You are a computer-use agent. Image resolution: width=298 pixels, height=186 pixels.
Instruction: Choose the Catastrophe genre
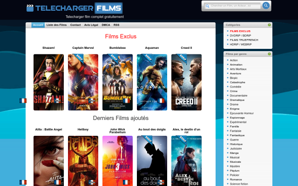coord(237,82)
